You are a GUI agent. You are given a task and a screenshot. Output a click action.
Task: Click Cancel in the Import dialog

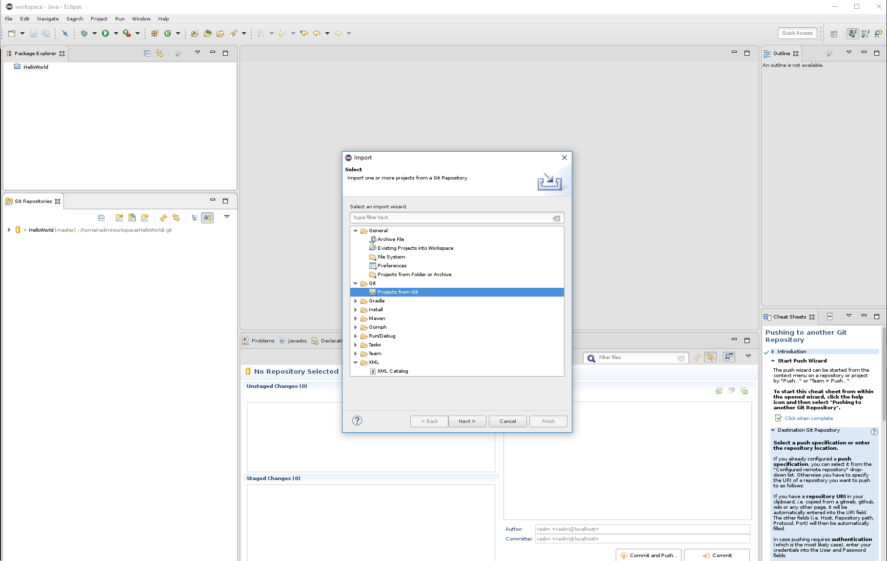tap(507, 421)
